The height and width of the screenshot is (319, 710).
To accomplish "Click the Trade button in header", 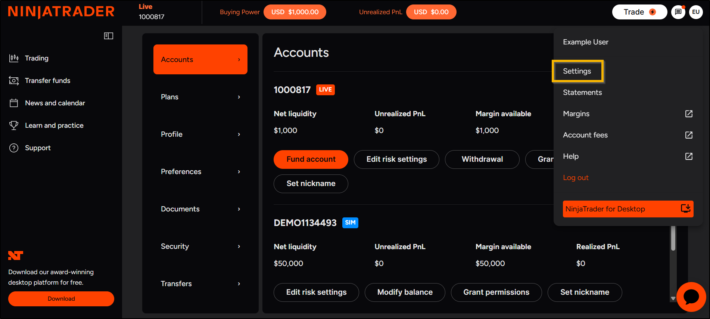I will [x=639, y=12].
